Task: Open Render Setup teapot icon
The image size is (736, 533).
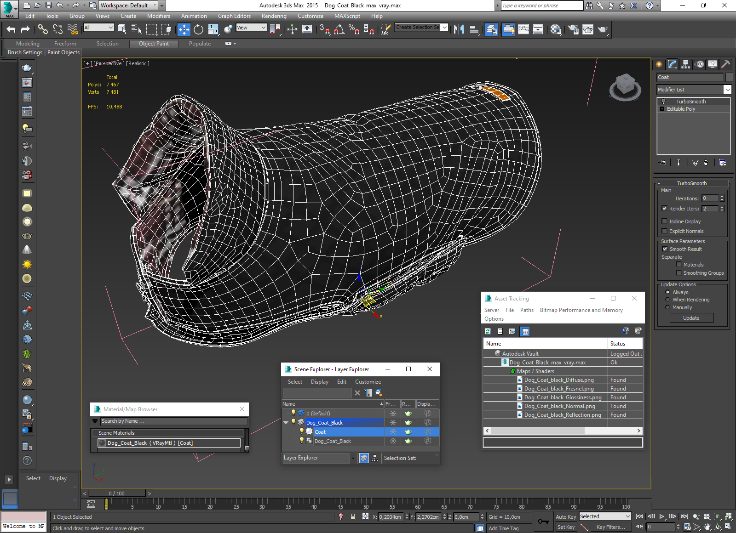Action: coord(573,29)
